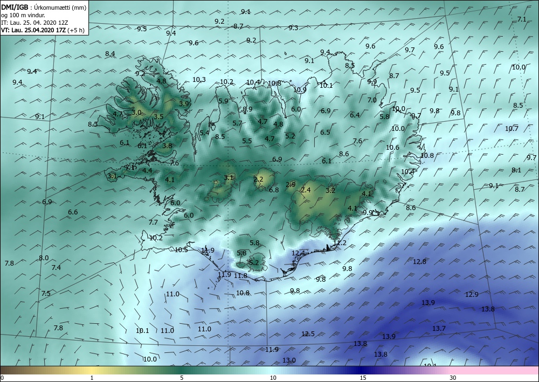Viewport: 539px width, 382px height.
Task: Click the map value '9.3'
Action: coord(293,28)
